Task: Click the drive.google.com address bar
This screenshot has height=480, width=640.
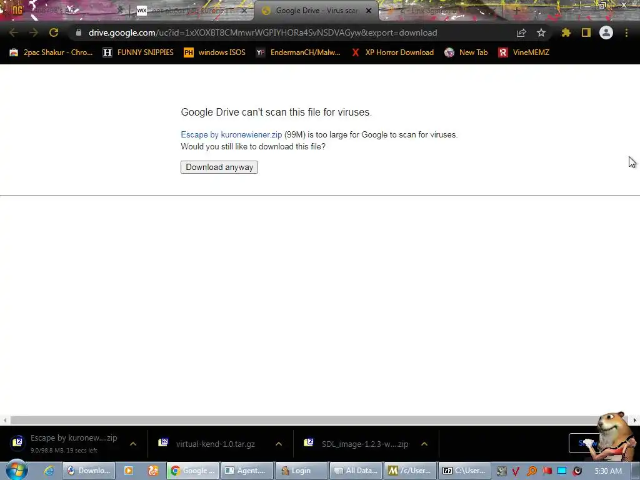Action: [262, 32]
